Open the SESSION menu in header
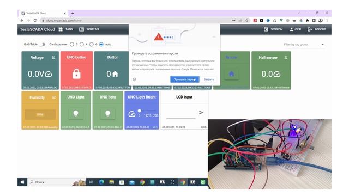The image size is (349, 196). (x=273, y=29)
